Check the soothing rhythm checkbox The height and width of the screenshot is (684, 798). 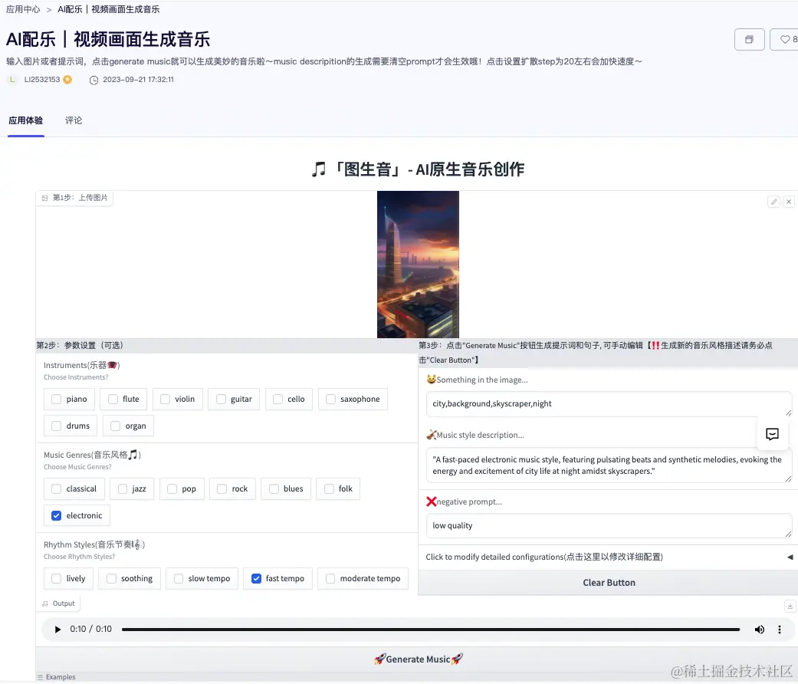coord(111,579)
